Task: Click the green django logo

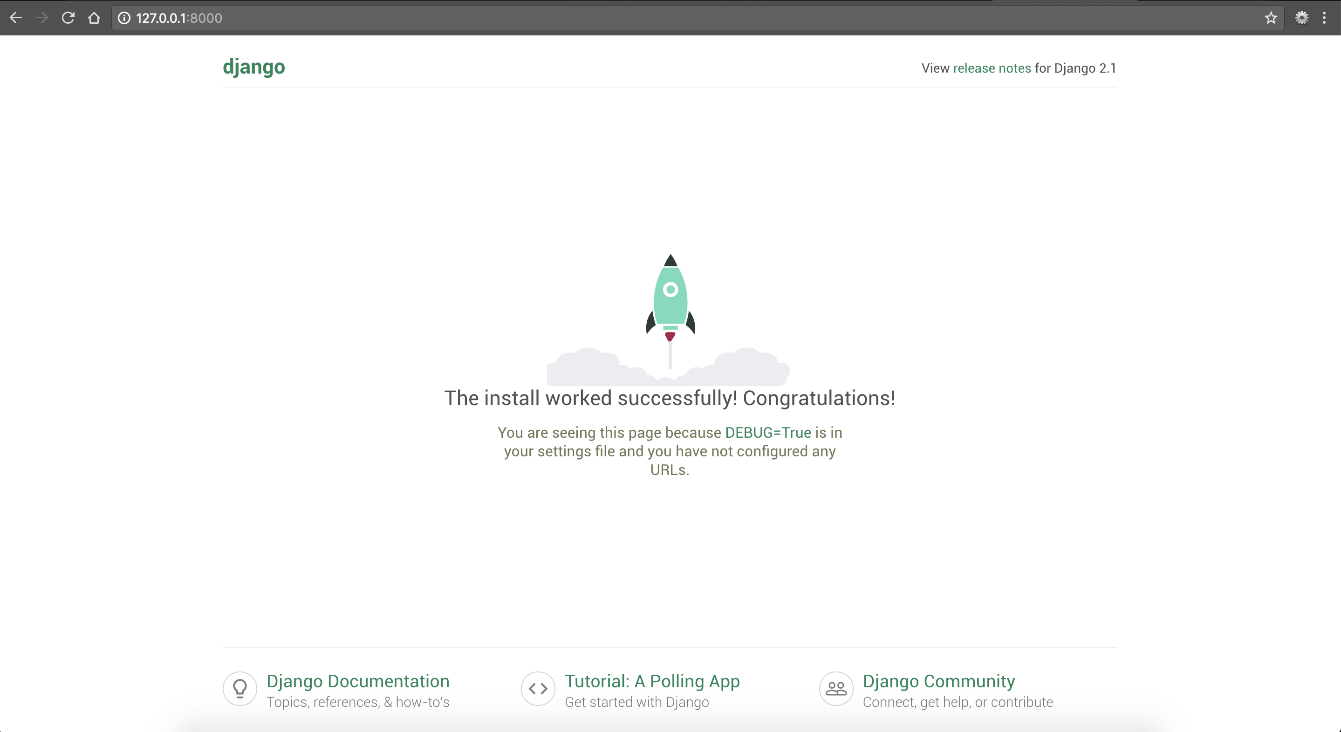Action: point(253,67)
